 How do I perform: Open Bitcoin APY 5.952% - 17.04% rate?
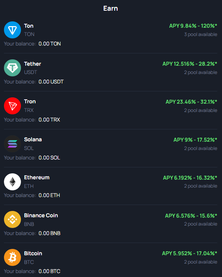click(190, 253)
